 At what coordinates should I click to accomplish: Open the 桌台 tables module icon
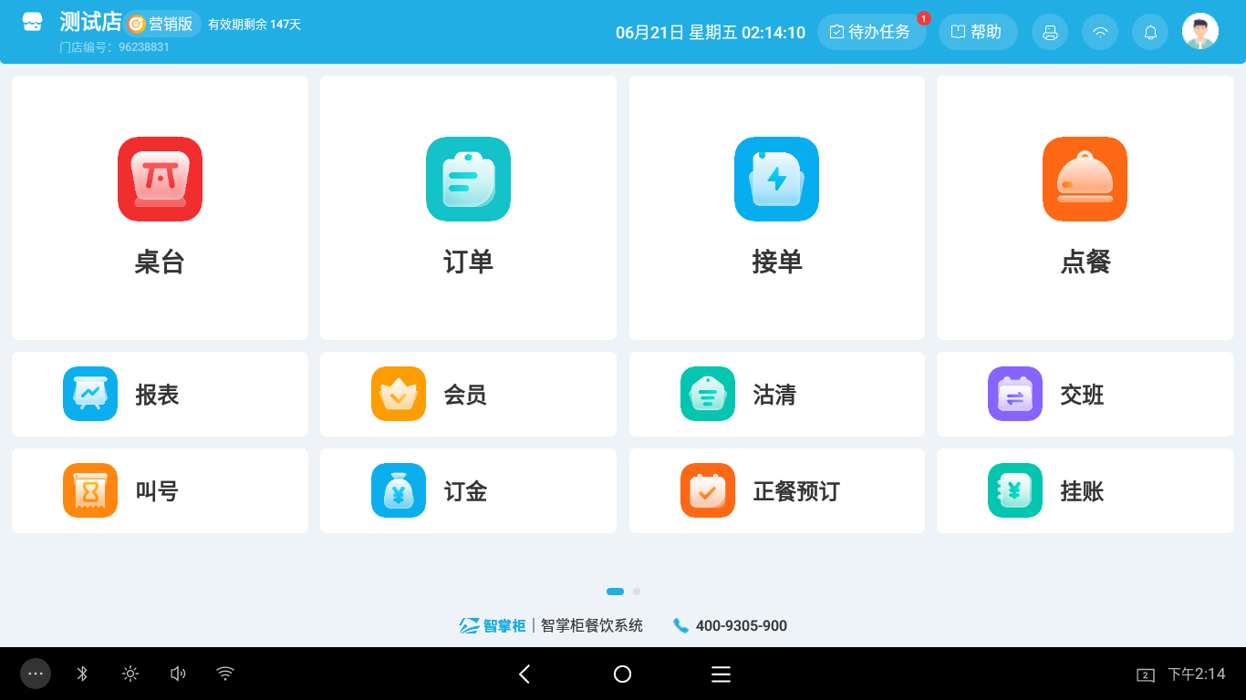[x=160, y=179]
